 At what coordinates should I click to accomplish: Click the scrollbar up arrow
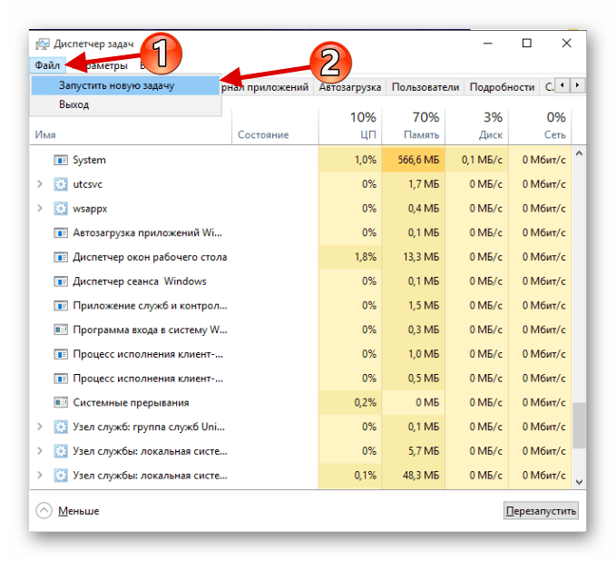[579, 153]
